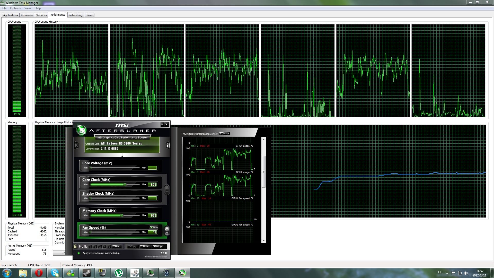The height and width of the screenshot is (278, 494).
Task: Switch to the Networking tab
Action: 75,15
